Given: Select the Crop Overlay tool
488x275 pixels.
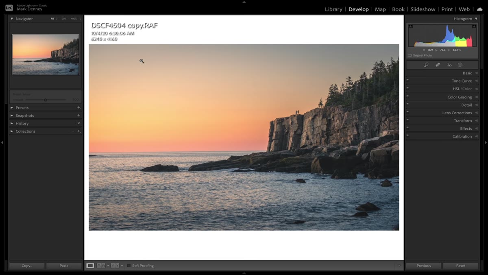Looking at the screenshot, I should coord(426,65).
